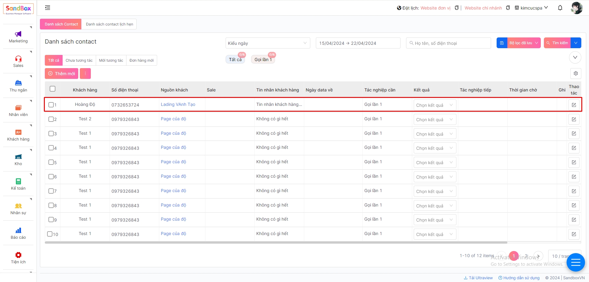Select the checkbox for row 5
This screenshot has height=282, width=589.
pos(51,162)
